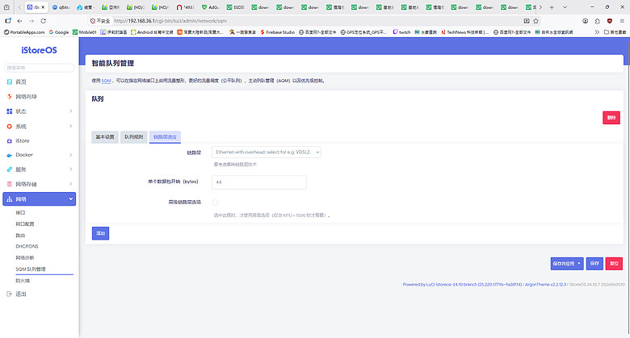Open the 首页 home icon in sidebar
The width and height of the screenshot is (630, 338).
[9, 82]
